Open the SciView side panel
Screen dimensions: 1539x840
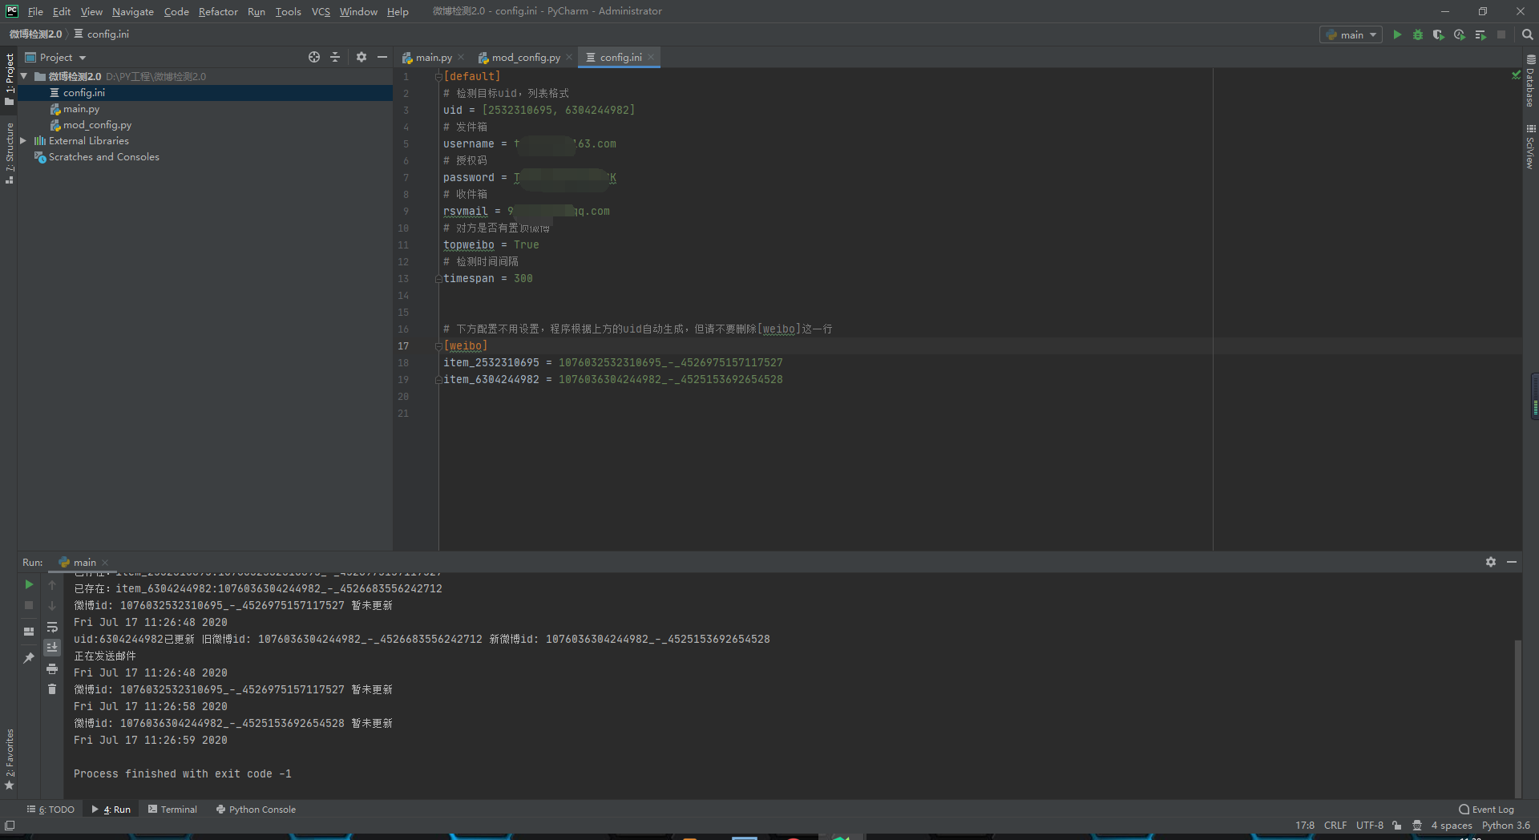pos(1530,147)
